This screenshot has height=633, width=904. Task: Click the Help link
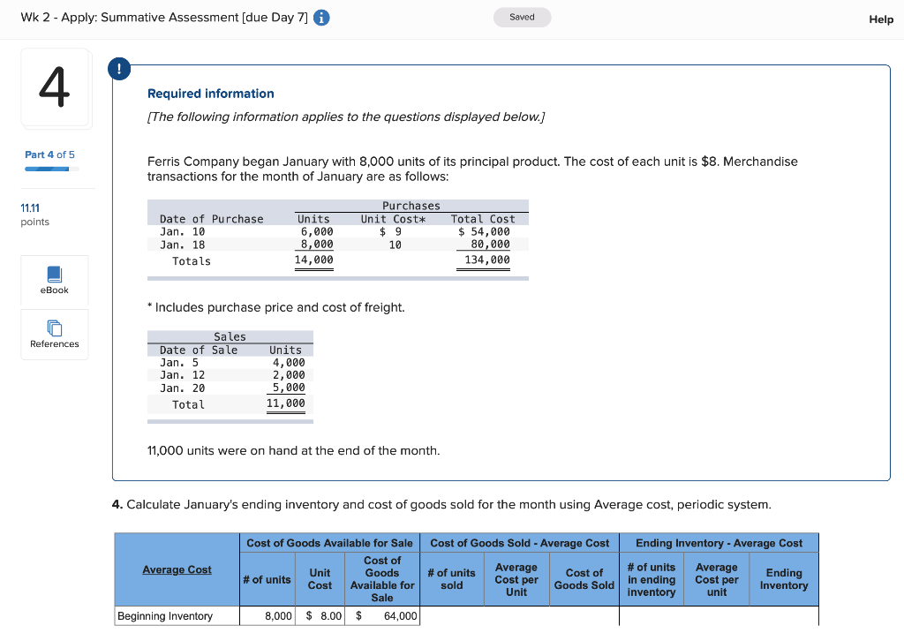coord(880,19)
